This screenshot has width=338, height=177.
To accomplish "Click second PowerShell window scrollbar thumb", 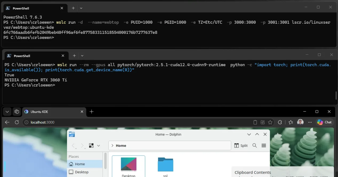I will pyautogui.click(x=336, y=96).
